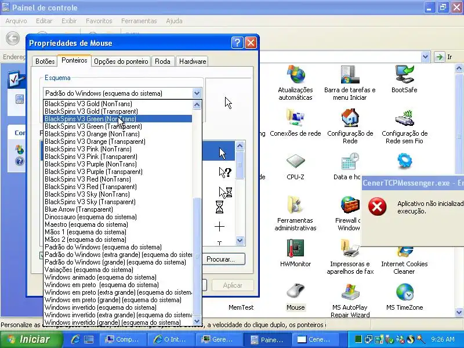464x348 pixels.
Task: Open Conexões de rede icon
Action: pyautogui.click(x=295, y=118)
